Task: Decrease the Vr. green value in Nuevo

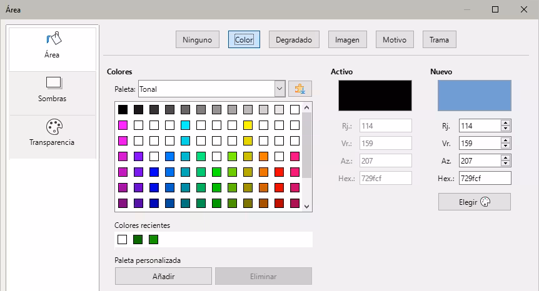Action: click(x=505, y=146)
